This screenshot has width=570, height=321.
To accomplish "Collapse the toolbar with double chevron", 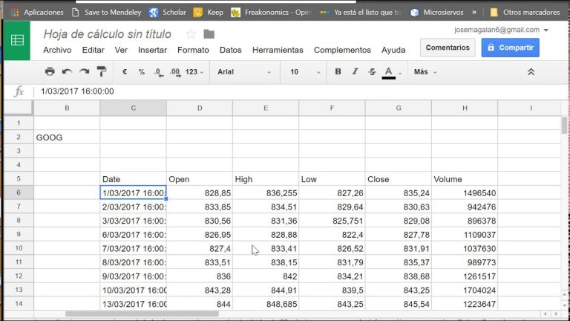I will (x=531, y=72).
